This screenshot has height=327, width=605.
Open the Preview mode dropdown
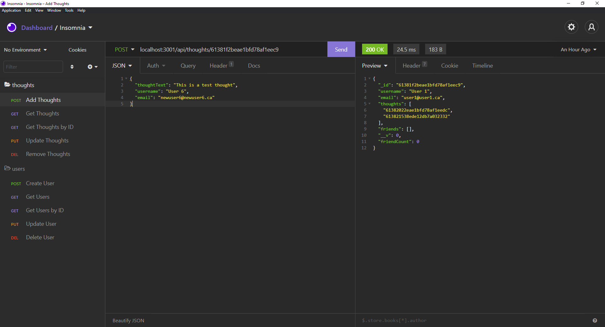(374, 65)
